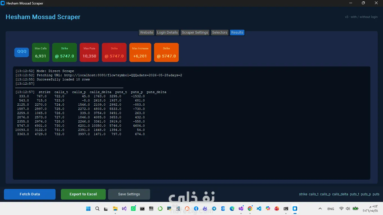Click the value 10093.0 in the table

click(x=22, y=130)
